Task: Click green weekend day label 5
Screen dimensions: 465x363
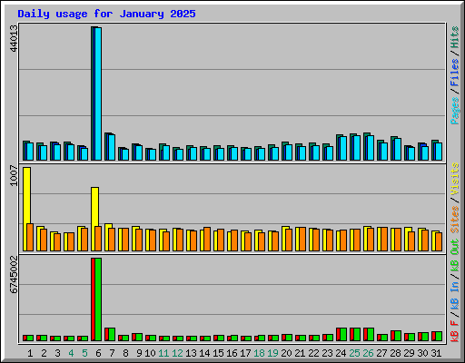Action: click(x=84, y=353)
